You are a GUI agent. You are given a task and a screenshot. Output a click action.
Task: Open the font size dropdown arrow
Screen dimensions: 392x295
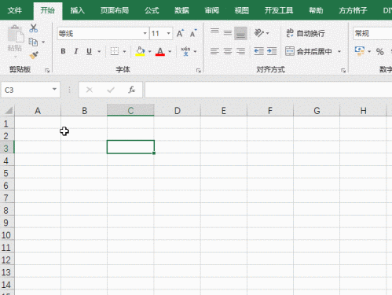(169, 33)
